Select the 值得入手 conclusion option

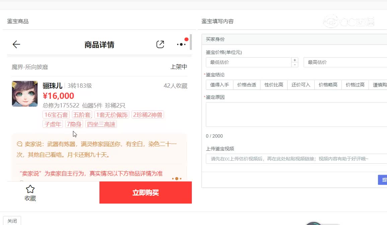(x=219, y=84)
